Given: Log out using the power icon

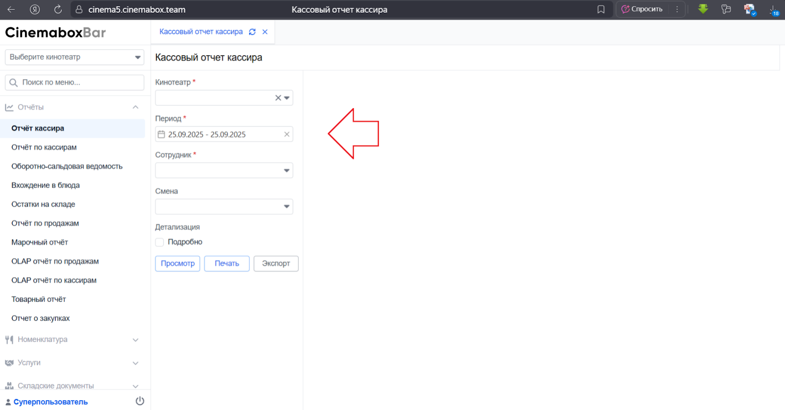Looking at the screenshot, I should coord(140,401).
